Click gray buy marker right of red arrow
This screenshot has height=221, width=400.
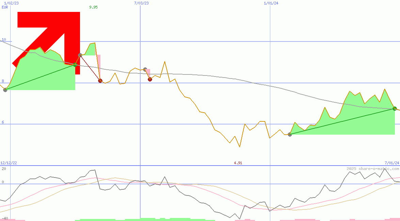[80, 55]
